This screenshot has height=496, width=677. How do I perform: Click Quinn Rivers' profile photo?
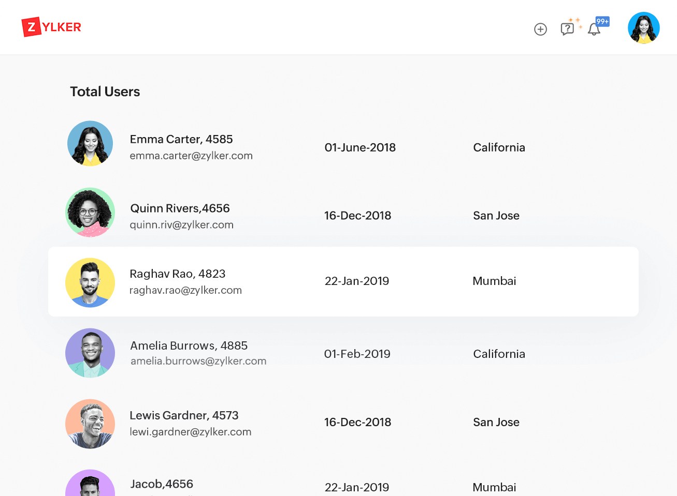pos(90,212)
